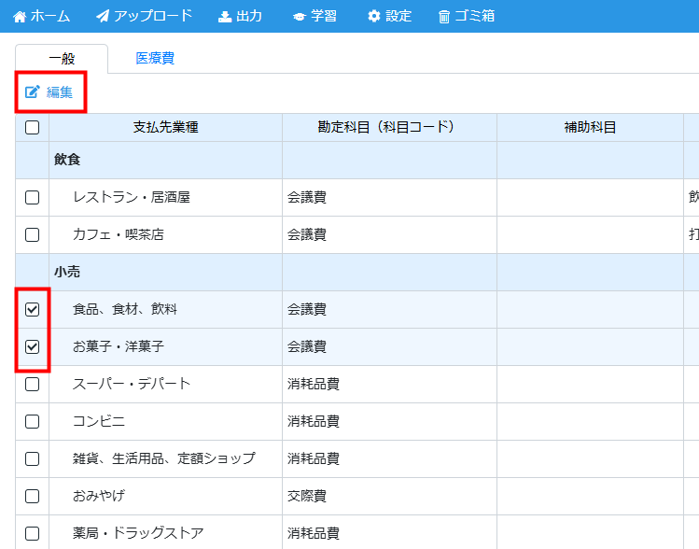Open the 設定 menu label
This screenshot has height=549, width=699.
(x=398, y=17)
